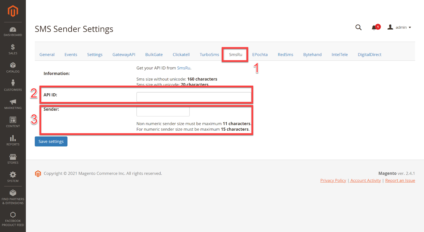Image resolution: width=424 pixels, height=232 pixels.
Task: Open the Privacy Policy link
Action: click(x=333, y=180)
